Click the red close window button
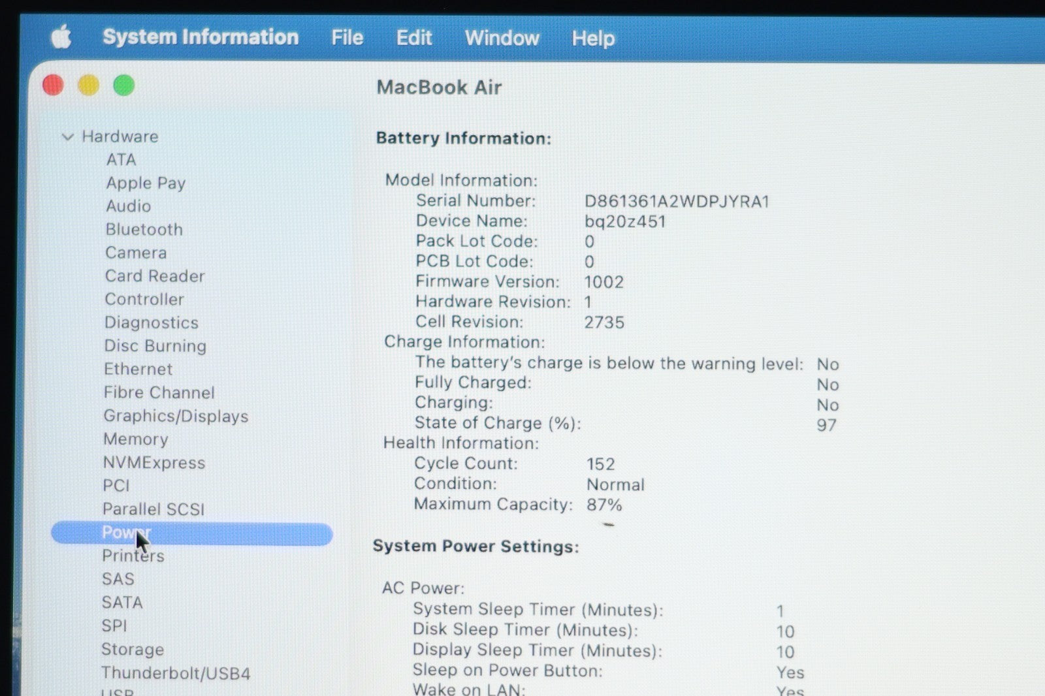The image size is (1045, 696). pyautogui.click(x=53, y=85)
